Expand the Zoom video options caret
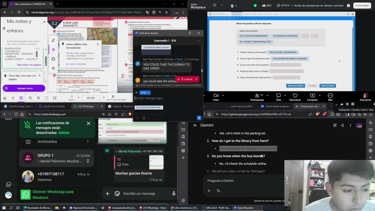 [x=223, y=95]
